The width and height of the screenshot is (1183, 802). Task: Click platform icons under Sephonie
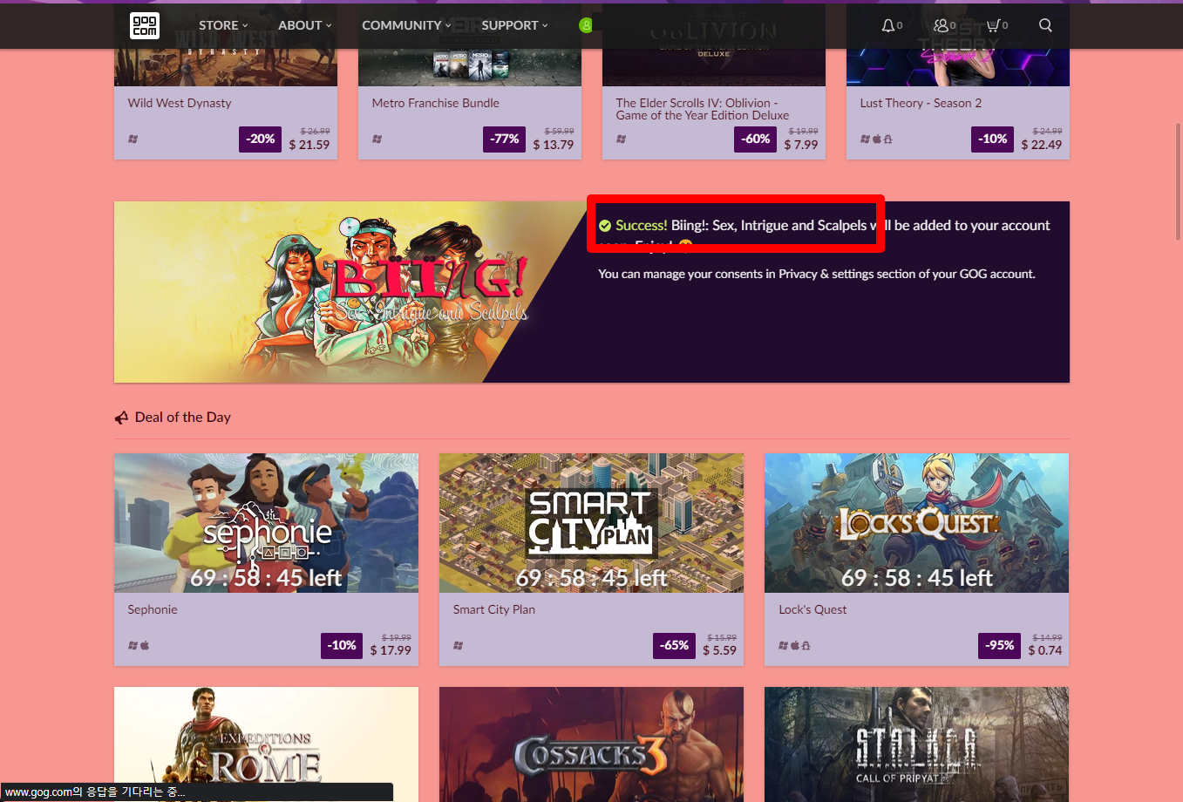[x=139, y=645]
